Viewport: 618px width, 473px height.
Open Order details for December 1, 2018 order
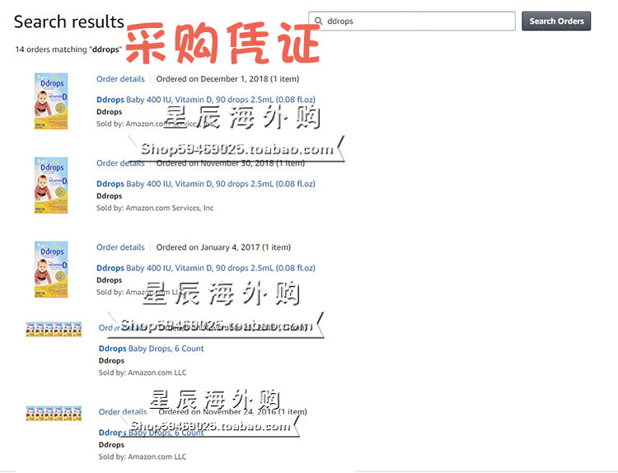pos(120,79)
